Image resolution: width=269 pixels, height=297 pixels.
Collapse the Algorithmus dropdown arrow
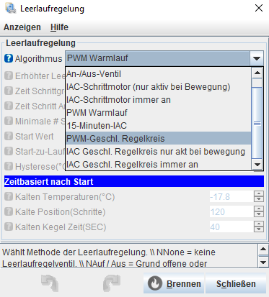coord(257,58)
